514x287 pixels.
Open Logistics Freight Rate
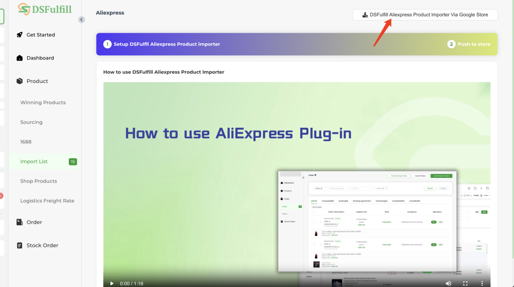(x=47, y=201)
